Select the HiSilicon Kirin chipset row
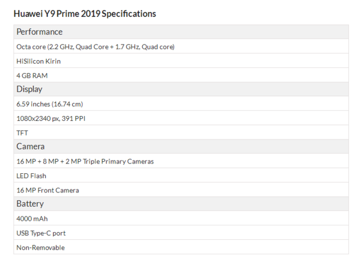361x261 pixels. 39,61
